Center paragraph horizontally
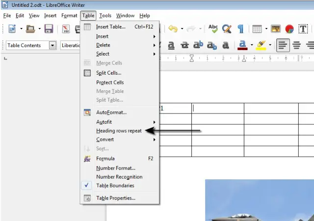314x221 pixels. (x=296, y=45)
